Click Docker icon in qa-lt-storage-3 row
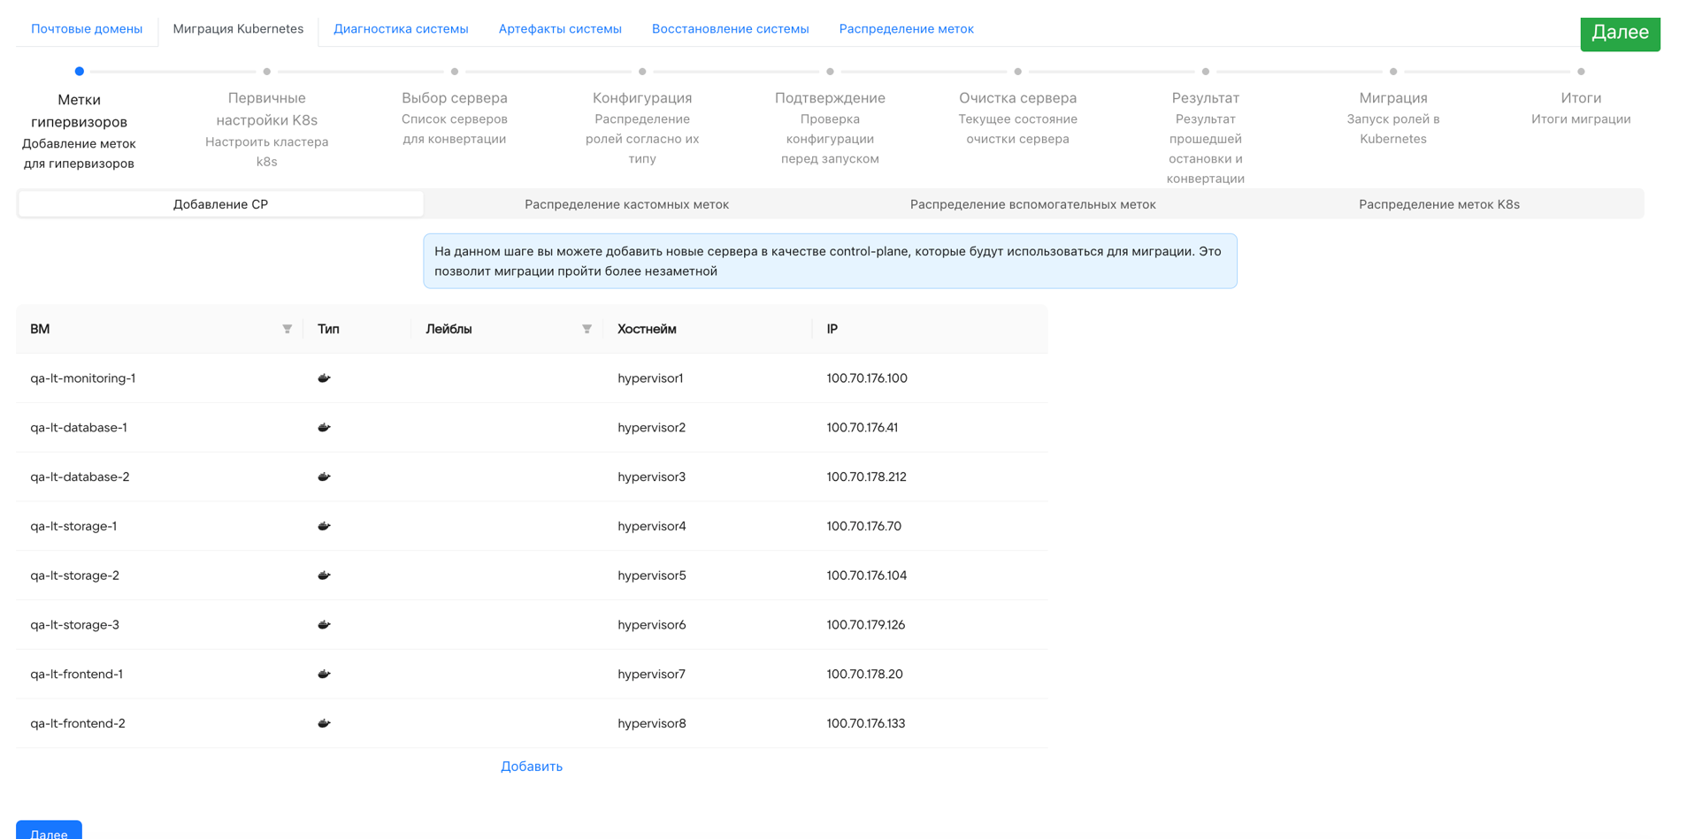Screen dimensions: 1687x839 [324, 625]
